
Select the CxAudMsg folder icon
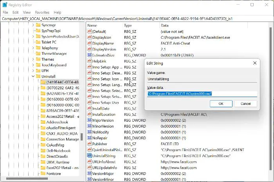tap(43, 145)
